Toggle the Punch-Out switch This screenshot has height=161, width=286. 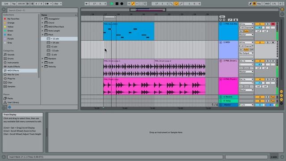(181, 4)
